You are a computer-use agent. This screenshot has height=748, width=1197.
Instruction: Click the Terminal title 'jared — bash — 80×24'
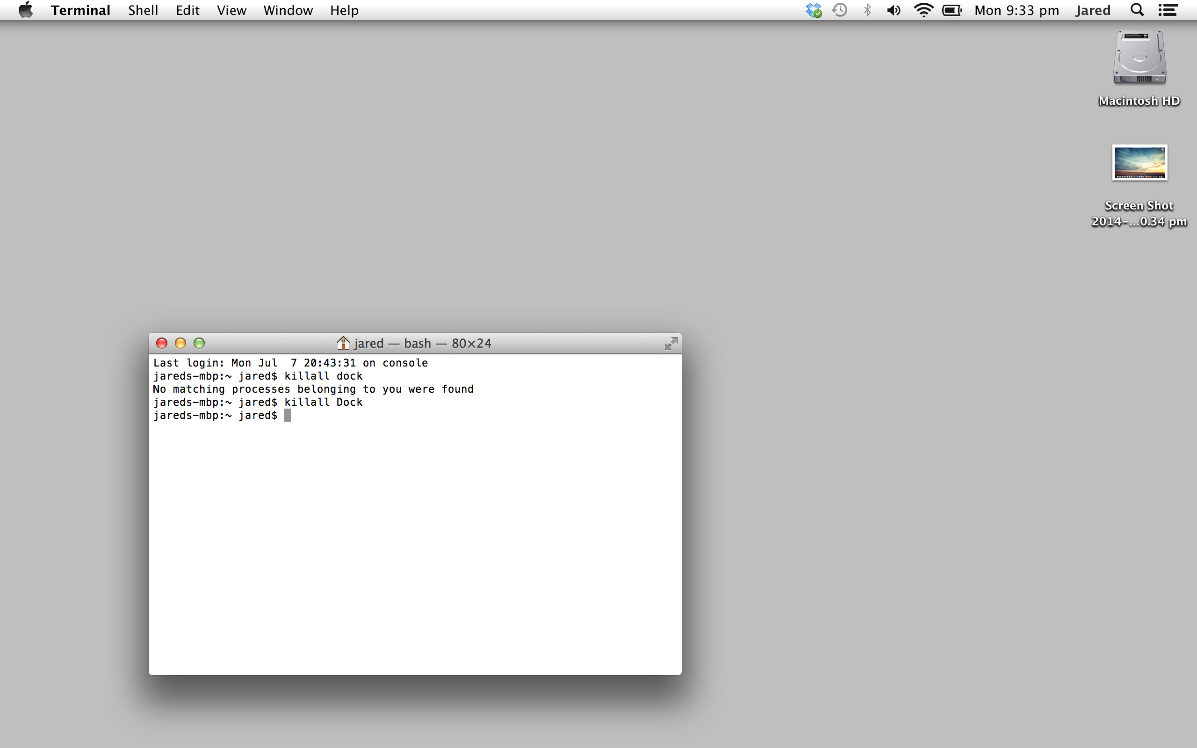click(x=422, y=343)
